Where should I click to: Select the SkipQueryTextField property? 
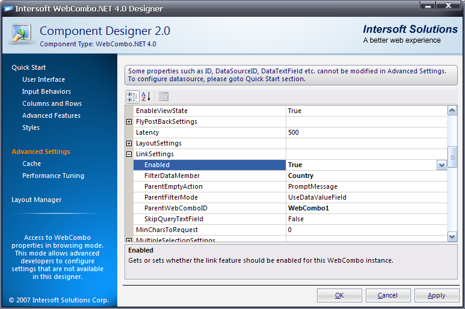(x=209, y=219)
